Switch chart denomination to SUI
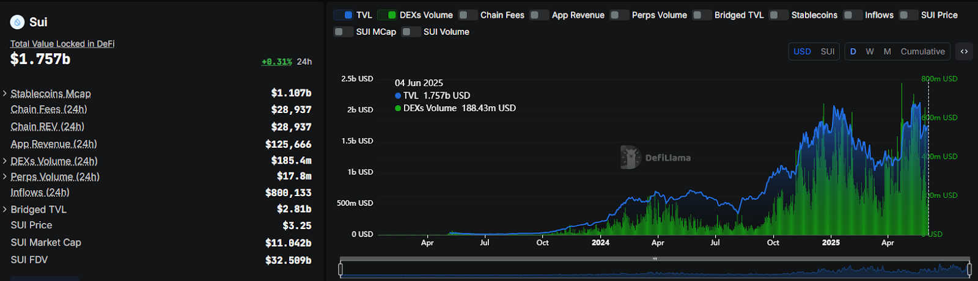This screenshot has height=281, width=978. coord(828,51)
